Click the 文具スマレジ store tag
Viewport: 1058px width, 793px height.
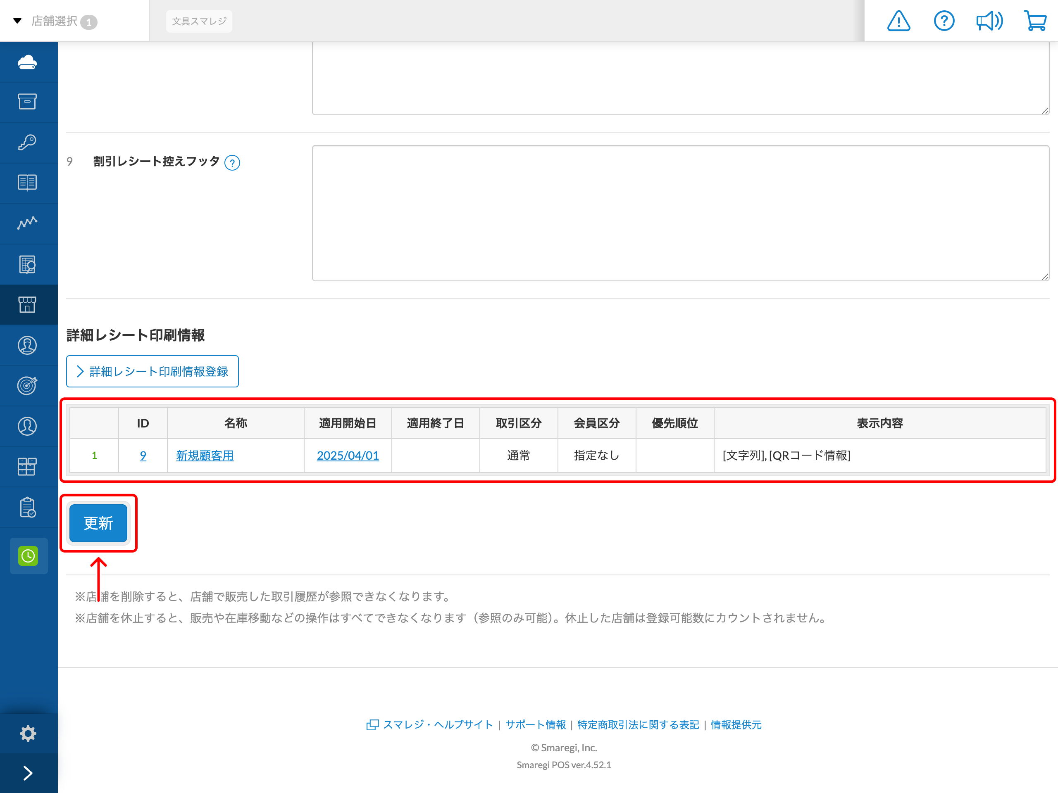199,21
